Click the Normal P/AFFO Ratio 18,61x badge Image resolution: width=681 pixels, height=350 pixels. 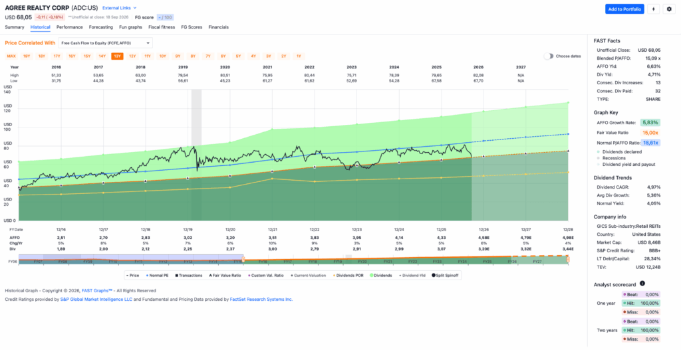pos(650,143)
